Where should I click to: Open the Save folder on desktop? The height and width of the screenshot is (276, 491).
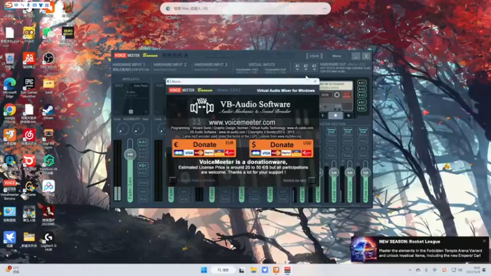click(x=48, y=86)
